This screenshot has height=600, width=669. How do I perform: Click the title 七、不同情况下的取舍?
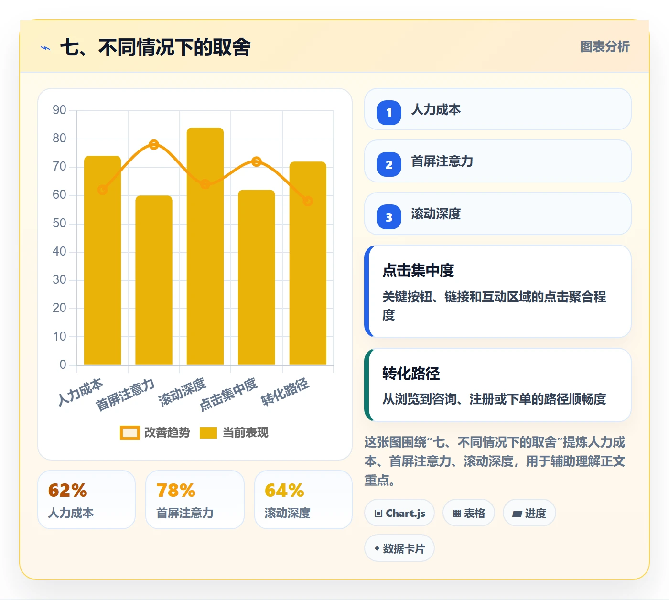click(155, 47)
